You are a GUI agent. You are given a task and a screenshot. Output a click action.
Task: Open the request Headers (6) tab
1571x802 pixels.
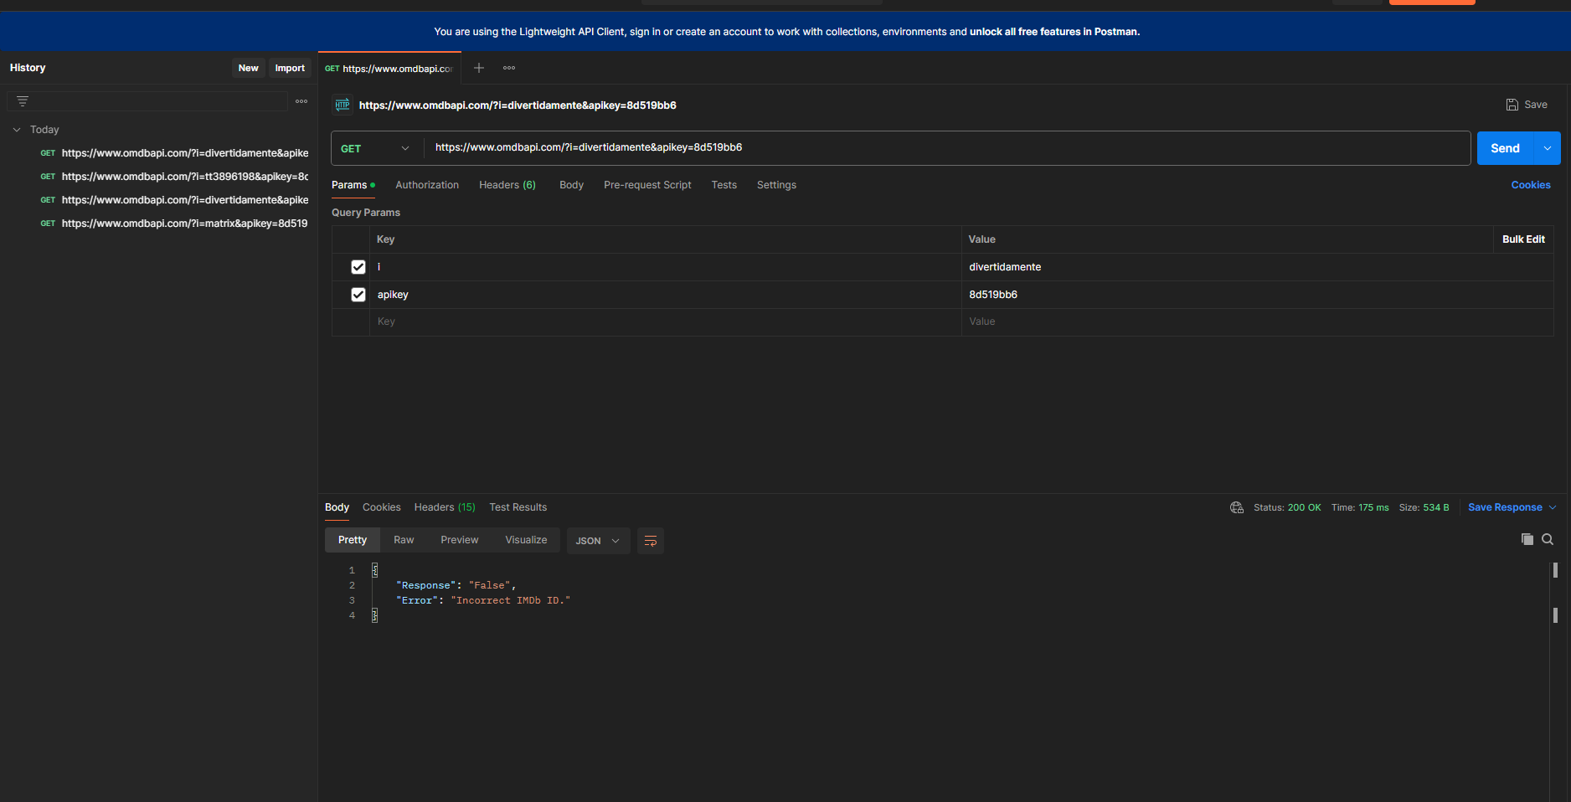(507, 185)
